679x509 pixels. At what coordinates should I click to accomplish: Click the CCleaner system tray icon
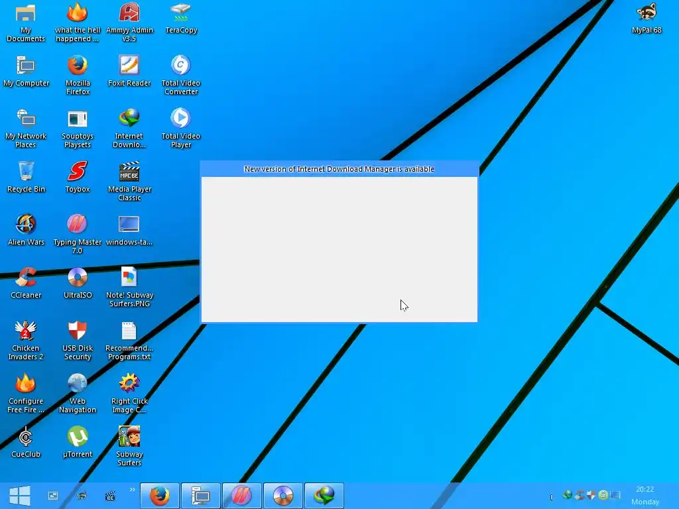tap(580, 494)
